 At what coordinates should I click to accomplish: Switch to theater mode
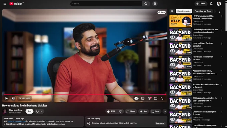(x=156, y=98)
